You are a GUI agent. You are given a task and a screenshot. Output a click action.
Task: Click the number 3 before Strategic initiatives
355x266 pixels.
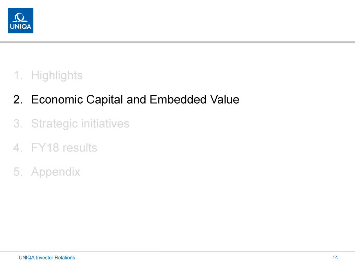click(x=17, y=124)
